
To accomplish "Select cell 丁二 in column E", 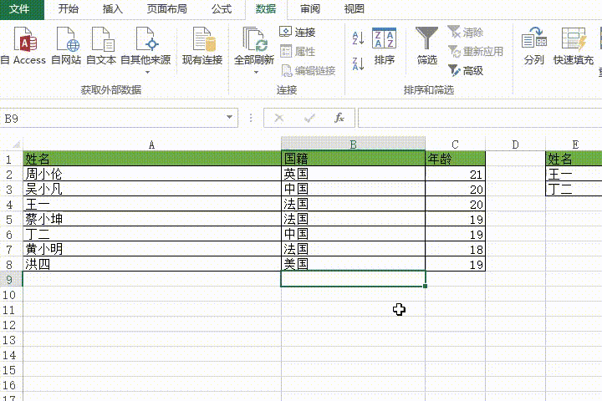I will (x=574, y=189).
